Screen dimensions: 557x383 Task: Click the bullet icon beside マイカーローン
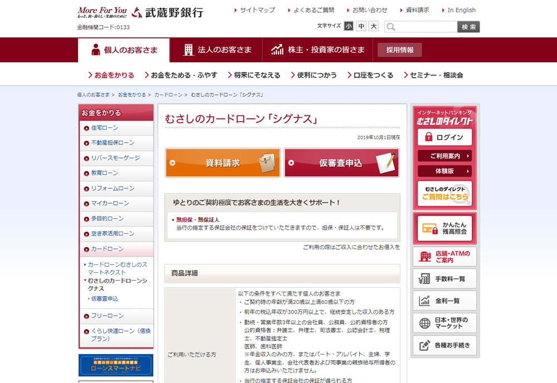[x=86, y=204]
